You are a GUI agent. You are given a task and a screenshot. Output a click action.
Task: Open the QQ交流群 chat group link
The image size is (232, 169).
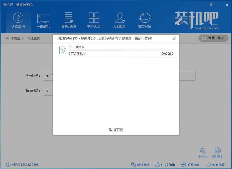click(x=165, y=165)
